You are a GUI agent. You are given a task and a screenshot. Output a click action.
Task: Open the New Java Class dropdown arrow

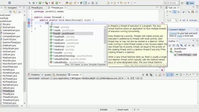click(x=60, y=3)
